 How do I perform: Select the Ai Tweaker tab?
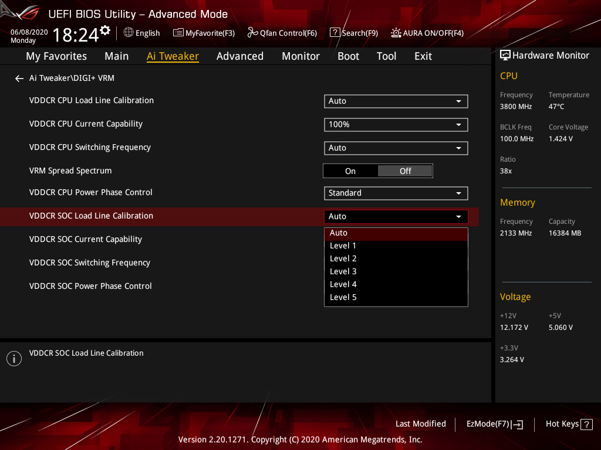point(173,56)
